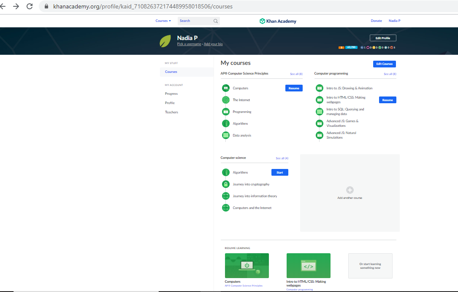
Task: Open Teachers in the sidebar
Action: (x=171, y=112)
